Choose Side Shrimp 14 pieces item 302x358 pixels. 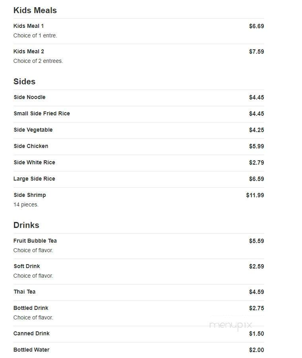point(138,200)
